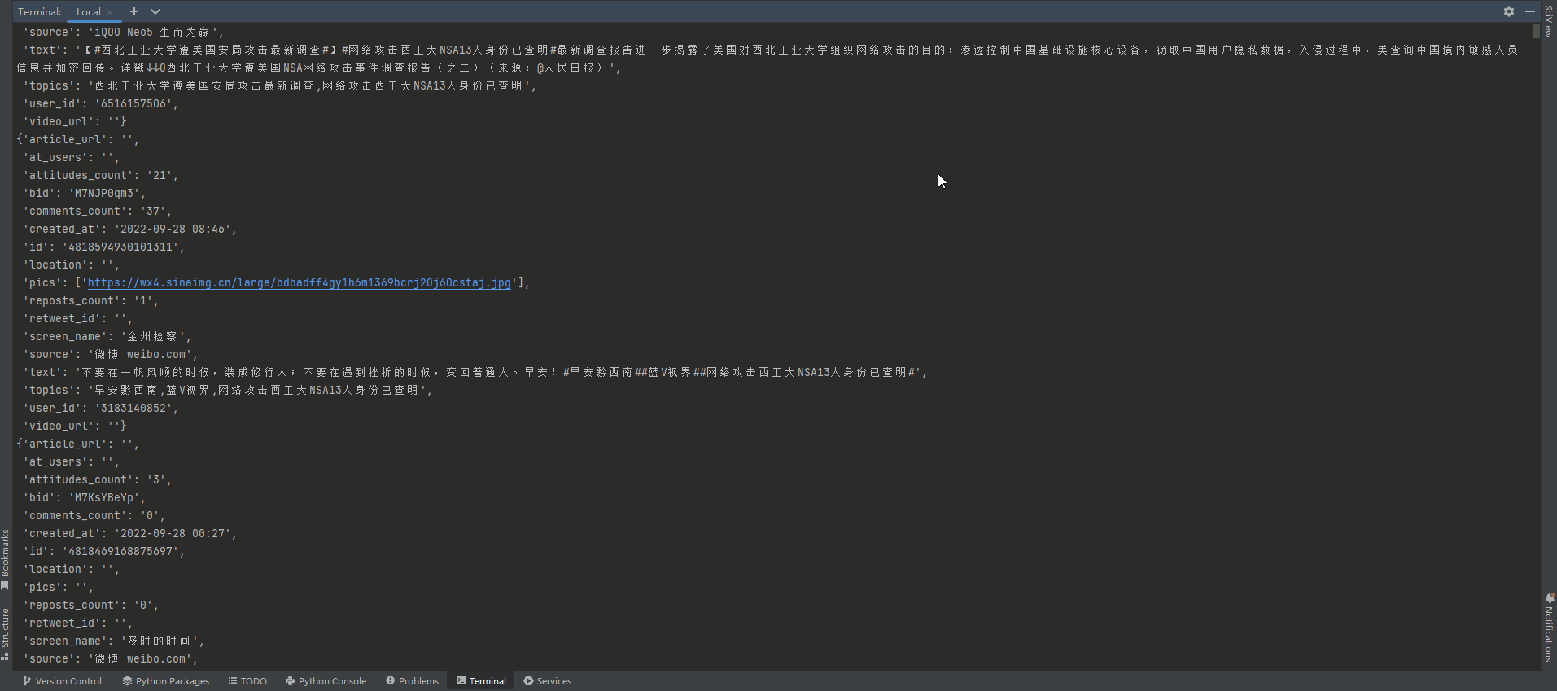Click the comments_count '0' line
This screenshot has width=1557, height=691.
click(x=94, y=515)
